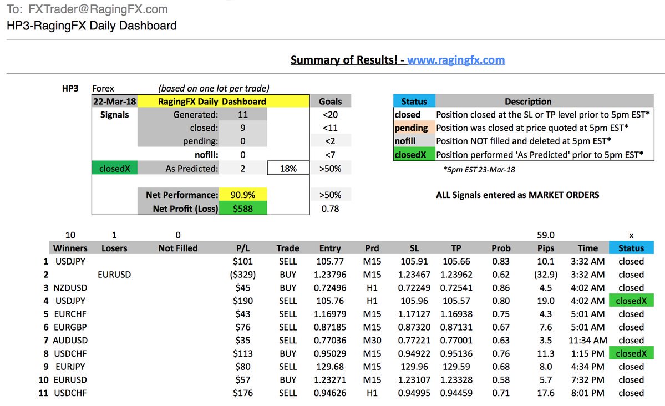Click the '*5pm EST 23-Mar-18' footnote
This screenshot has width=665, height=406.
pyautogui.click(x=479, y=170)
